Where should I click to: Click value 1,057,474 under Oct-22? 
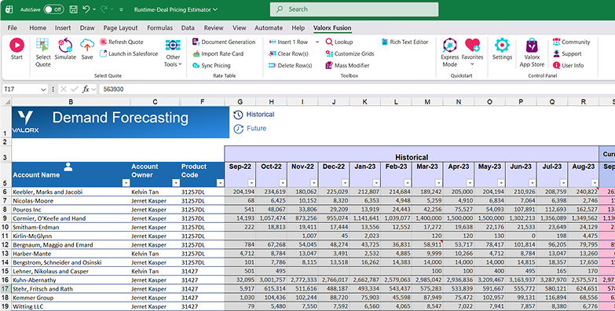point(272,218)
